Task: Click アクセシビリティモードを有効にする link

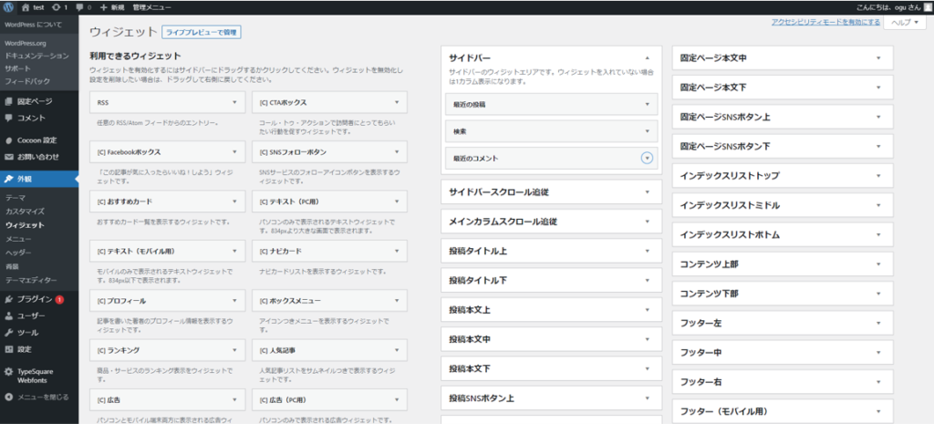Action: (825, 22)
